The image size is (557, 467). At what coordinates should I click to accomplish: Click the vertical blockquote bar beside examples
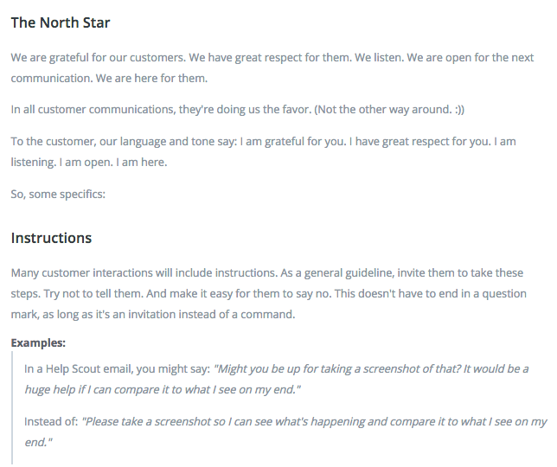click(12, 407)
